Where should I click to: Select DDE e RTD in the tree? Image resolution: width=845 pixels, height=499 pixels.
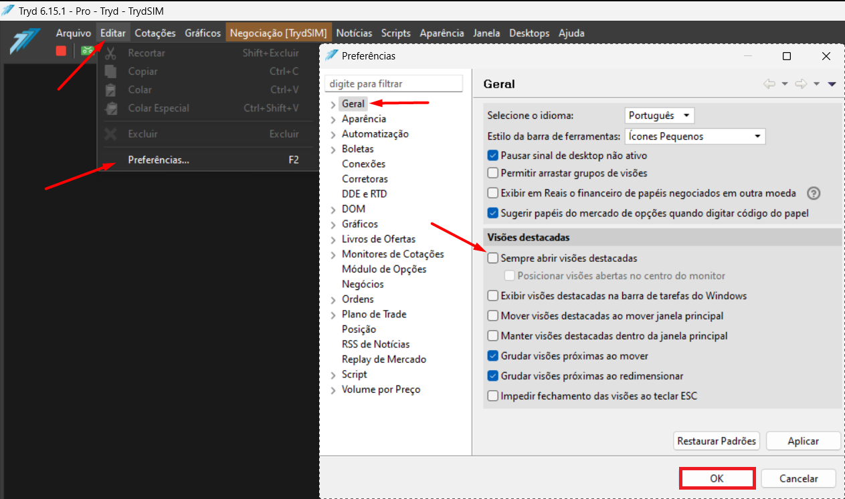(x=364, y=194)
